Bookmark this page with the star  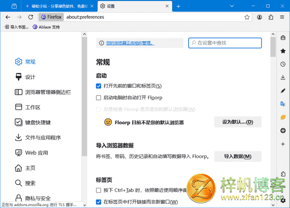(x=247, y=17)
